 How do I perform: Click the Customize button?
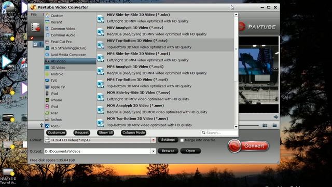[x=57, y=133]
